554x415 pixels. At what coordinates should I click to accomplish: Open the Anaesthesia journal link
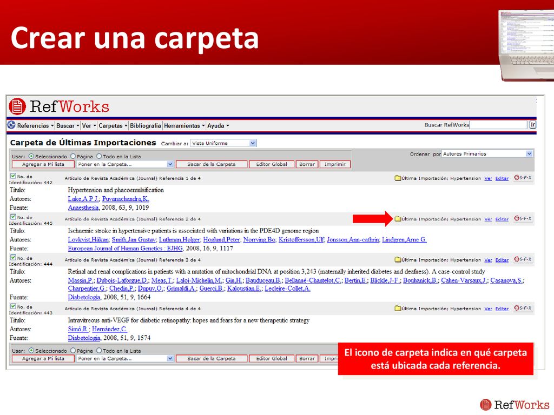point(83,207)
